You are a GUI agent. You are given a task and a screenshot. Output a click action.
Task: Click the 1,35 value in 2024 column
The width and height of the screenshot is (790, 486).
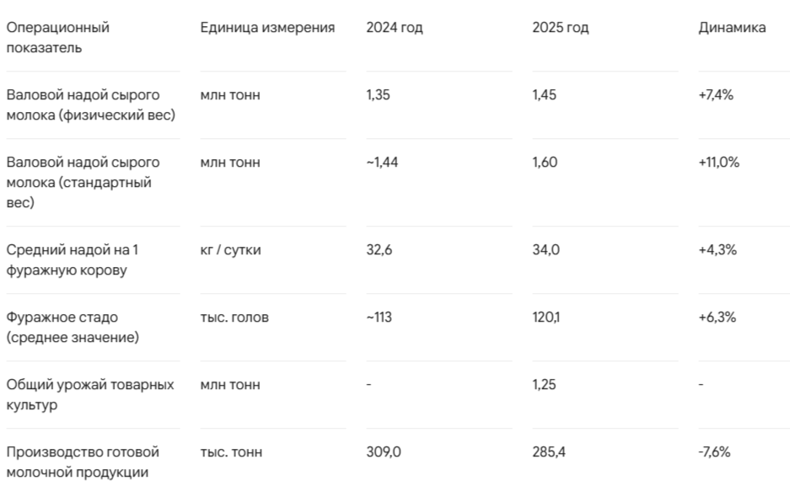pos(378,94)
